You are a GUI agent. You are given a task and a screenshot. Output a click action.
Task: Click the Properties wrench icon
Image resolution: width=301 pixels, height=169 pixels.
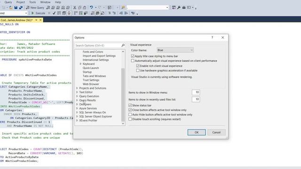(179, 8)
